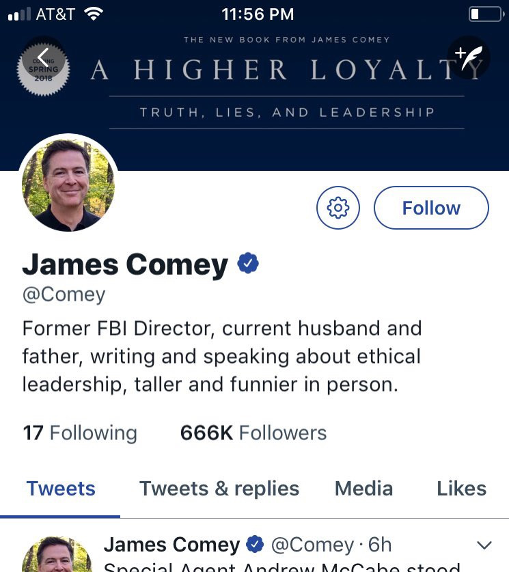View the 666K Followers list
The height and width of the screenshot is (572, 509).
tap(253, 433)
